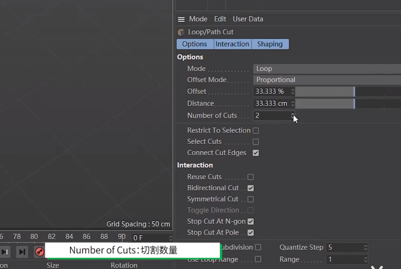
Task: Uncheck the Connect Cut Edges checkbox
Action: 256,153
